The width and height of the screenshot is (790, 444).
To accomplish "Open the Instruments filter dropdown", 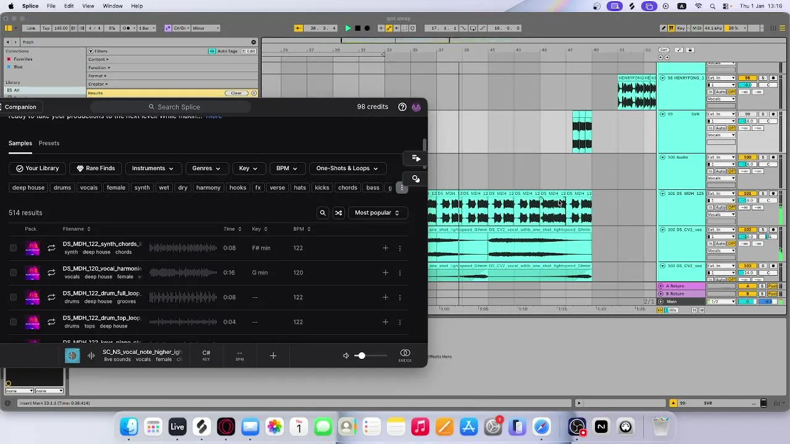I will pyautogui.click(x=152, y=168).
